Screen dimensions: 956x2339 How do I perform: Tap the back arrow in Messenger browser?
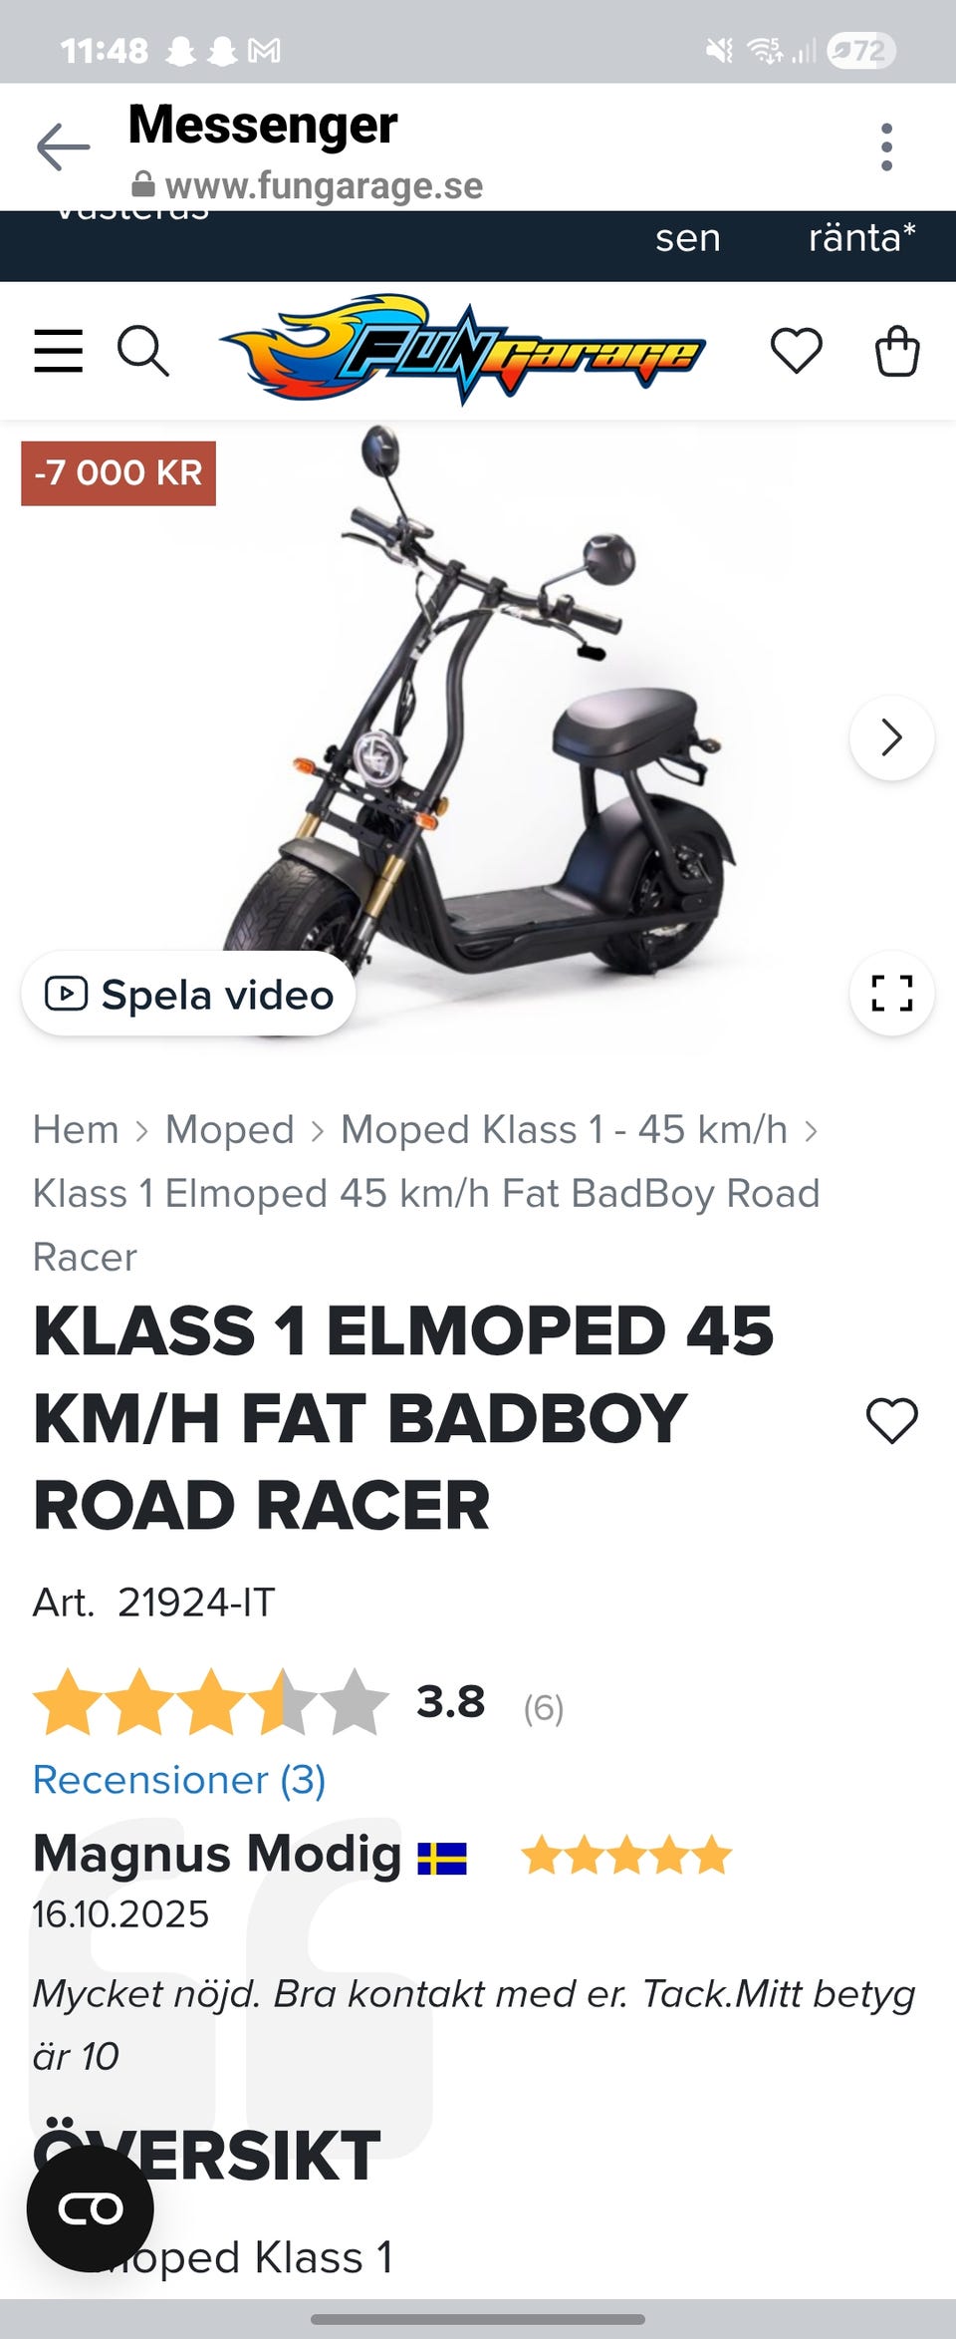pos(63,147)
